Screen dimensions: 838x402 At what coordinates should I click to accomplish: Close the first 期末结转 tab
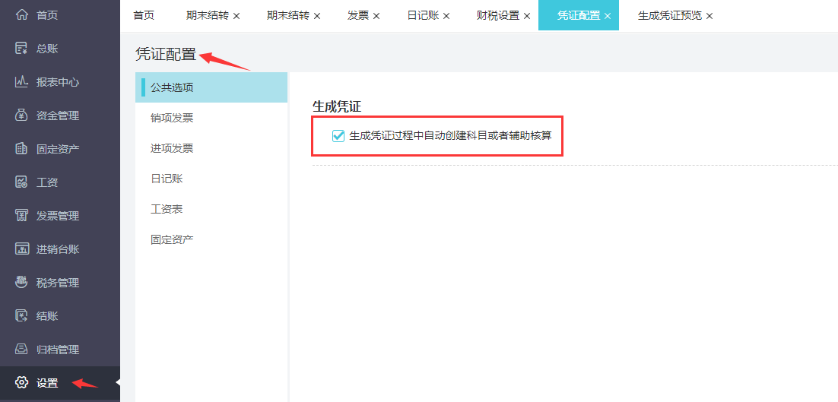236,16
